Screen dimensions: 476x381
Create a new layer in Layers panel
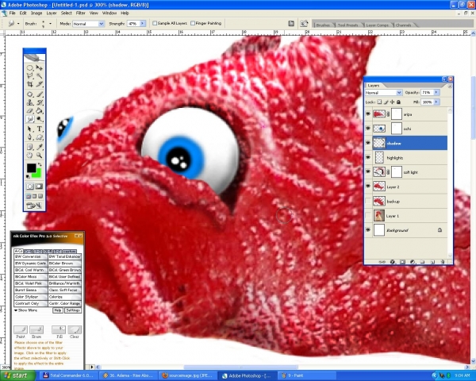coord(432,262)
